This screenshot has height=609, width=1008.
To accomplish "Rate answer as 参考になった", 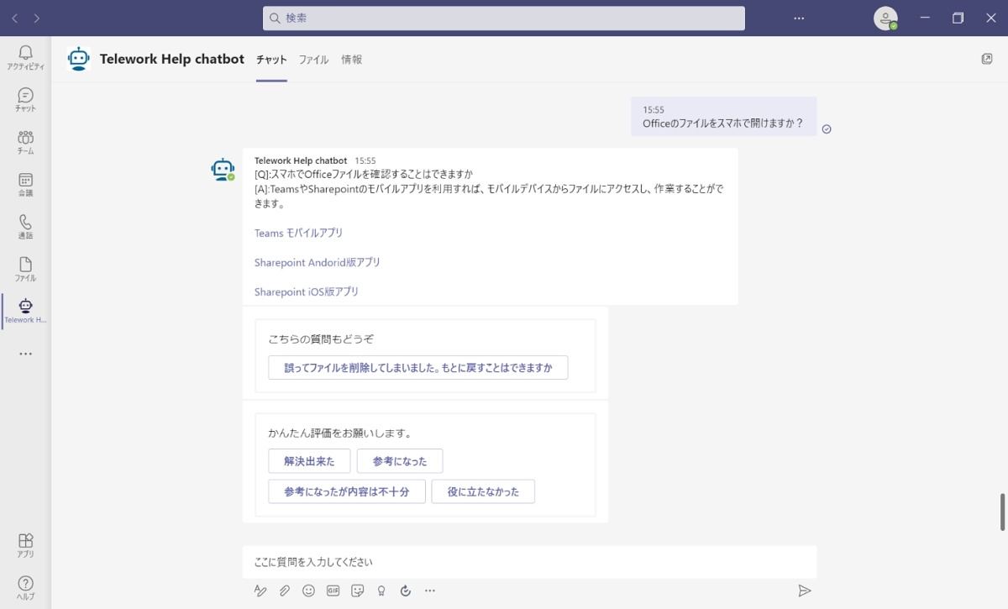I will pyautogui.click(x=400, y=461).
